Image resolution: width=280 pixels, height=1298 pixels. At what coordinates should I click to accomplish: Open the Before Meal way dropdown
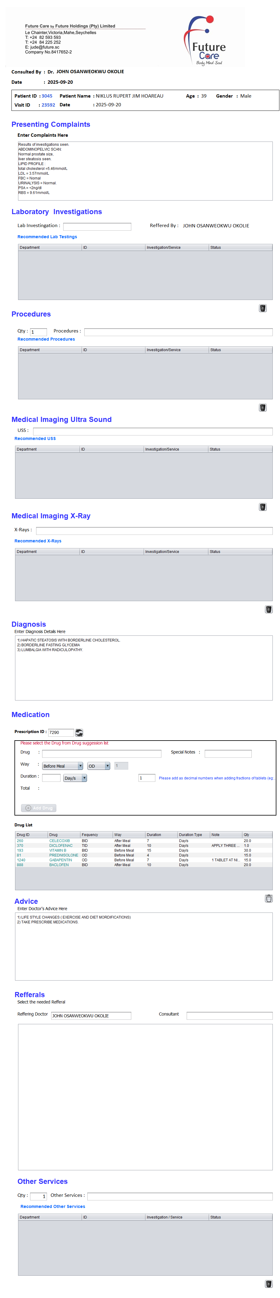[x=62, y=765]
